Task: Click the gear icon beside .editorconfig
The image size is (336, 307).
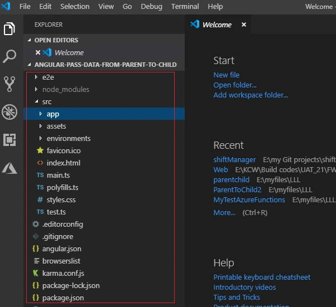Action: coord(36,224)
